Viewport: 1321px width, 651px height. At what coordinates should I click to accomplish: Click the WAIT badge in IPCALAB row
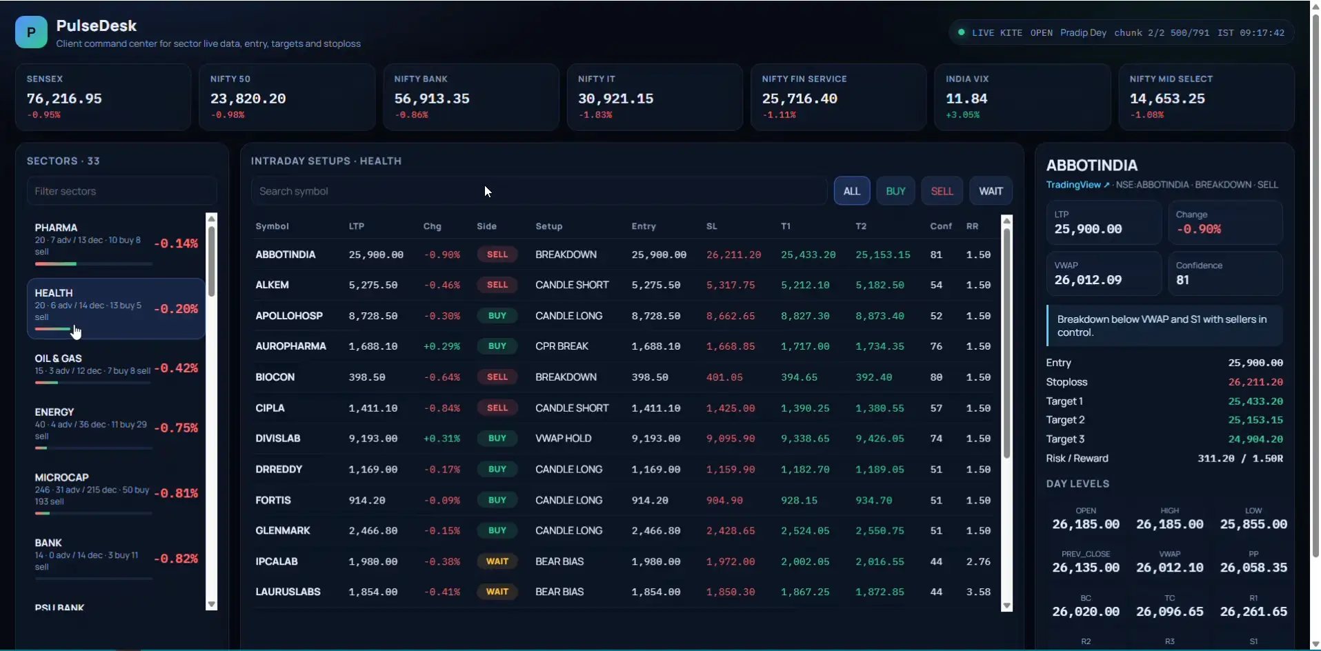pyautogui.click(x=497, y=561)
